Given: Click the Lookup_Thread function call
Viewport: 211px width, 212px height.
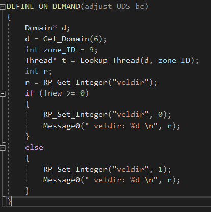Looking at the screenshot, I should (x=110, y=61).
